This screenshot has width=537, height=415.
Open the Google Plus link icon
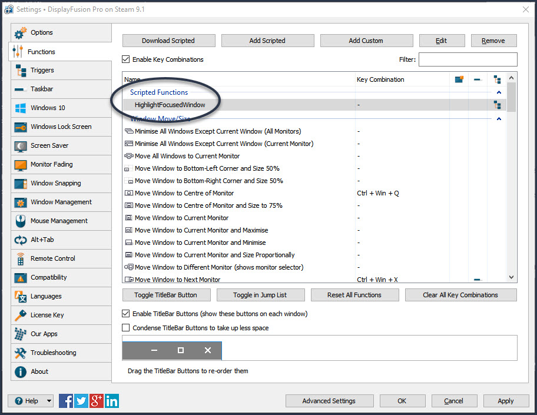pyautogui.click(x=97, y=401)
